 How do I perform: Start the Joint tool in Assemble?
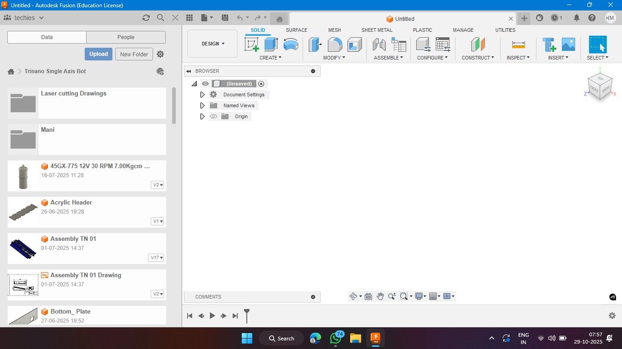(379, 45)
